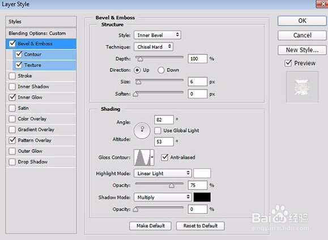Screen dimensions: 328x240
Task: Open the Highlight Mode dropdown
Action: pos(163,173)
